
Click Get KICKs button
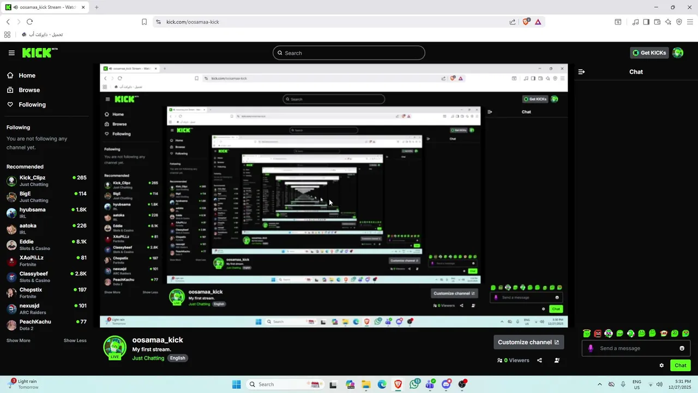pos(649,53)
